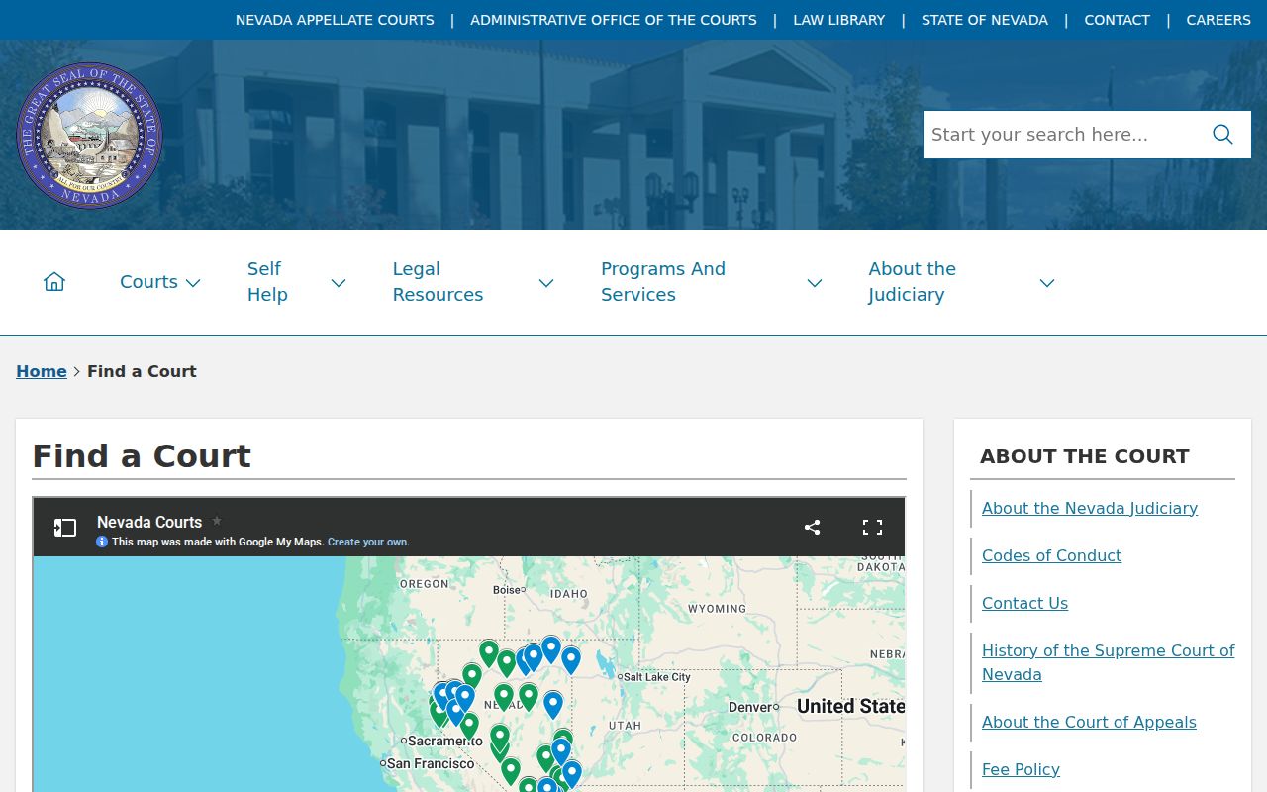Expand the Programs And Services chevron

click(815, 283)
